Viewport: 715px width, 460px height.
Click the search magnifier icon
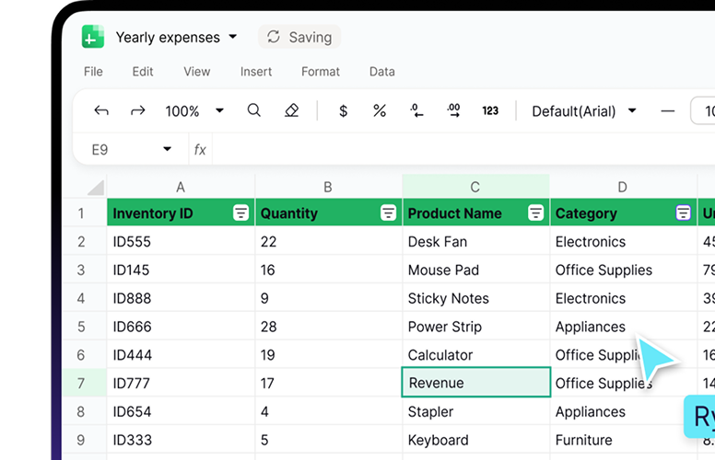tap(254, 111)
